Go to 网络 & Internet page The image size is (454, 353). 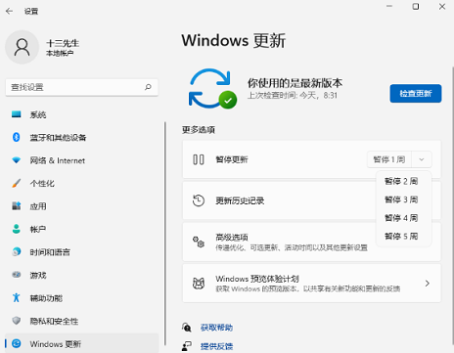(81, 160)
